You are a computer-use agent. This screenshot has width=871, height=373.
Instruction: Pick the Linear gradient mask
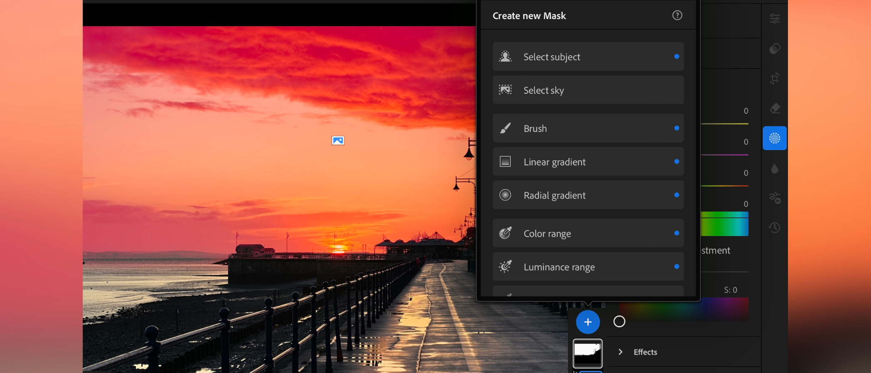tap(588, 162)
